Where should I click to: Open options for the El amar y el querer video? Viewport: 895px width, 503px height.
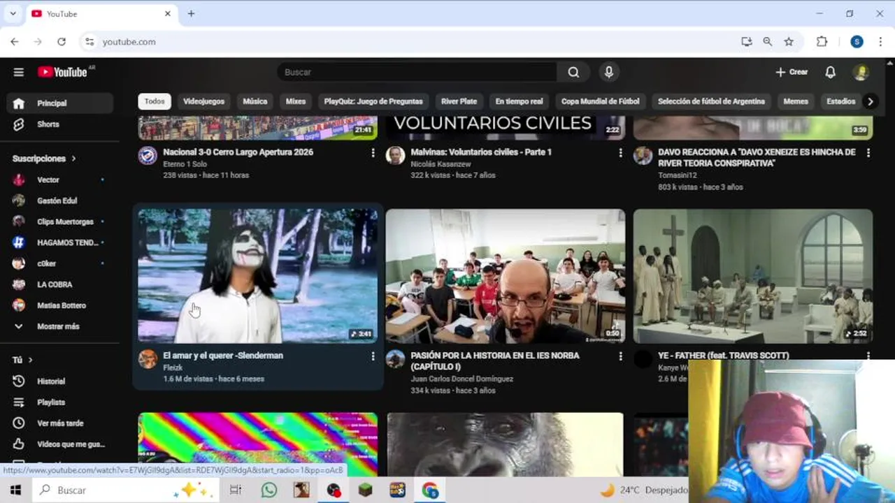(x=373, y=356)
